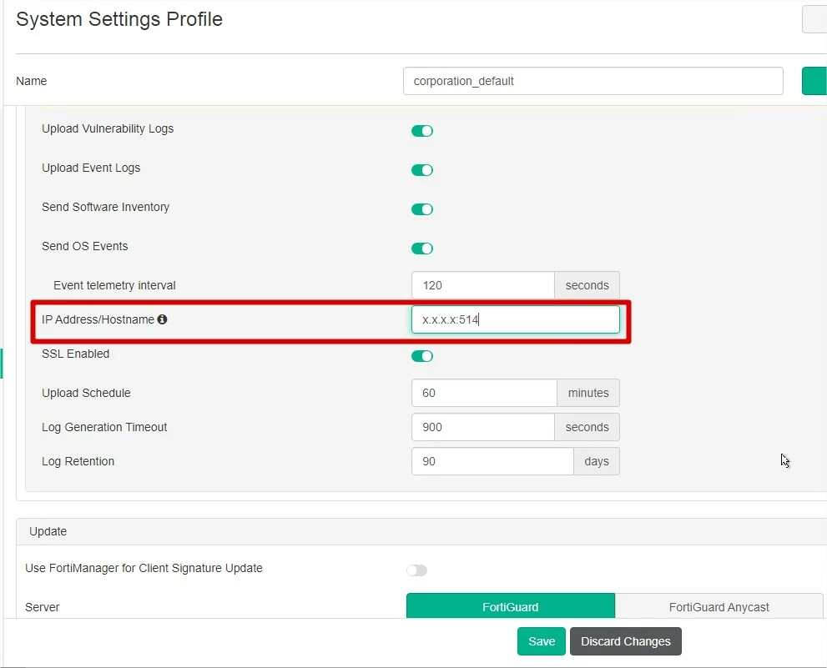Click the Upload Schedule label
Viewport: 827px width, 668px height.
tap(86, 393)
